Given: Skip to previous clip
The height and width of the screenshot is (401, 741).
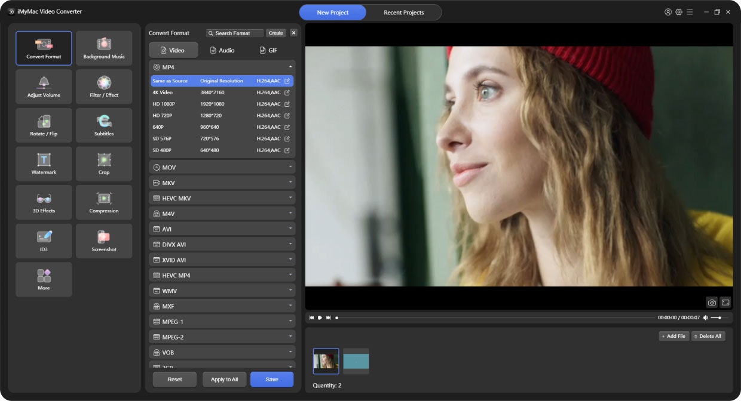Looking at the screenshot, I should (x=311, y=318).
